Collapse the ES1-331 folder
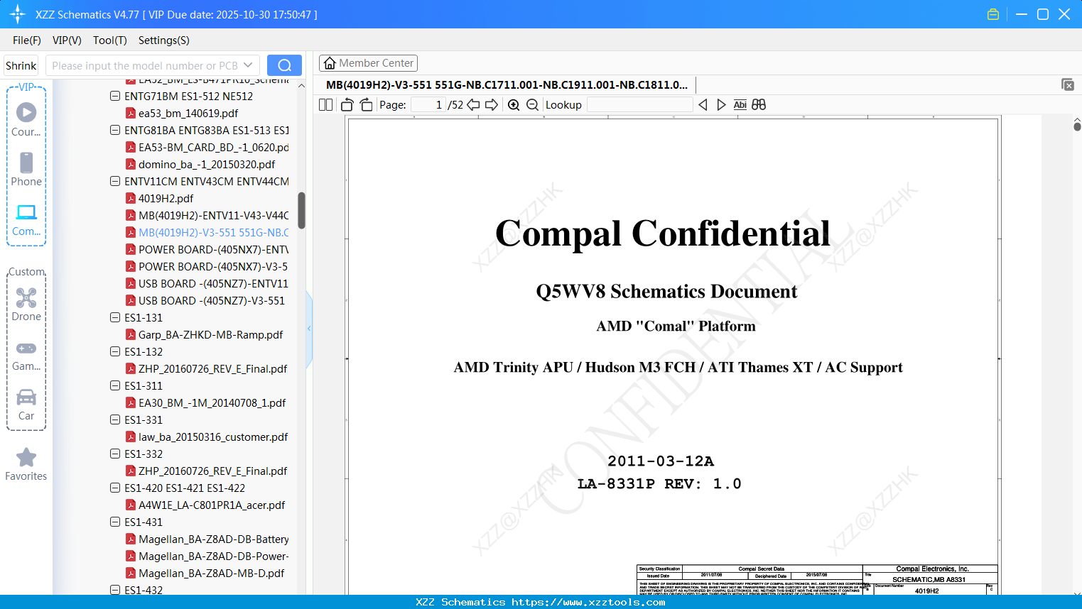The height and width of the screenshot is (609, 1082). click(115, 419)
